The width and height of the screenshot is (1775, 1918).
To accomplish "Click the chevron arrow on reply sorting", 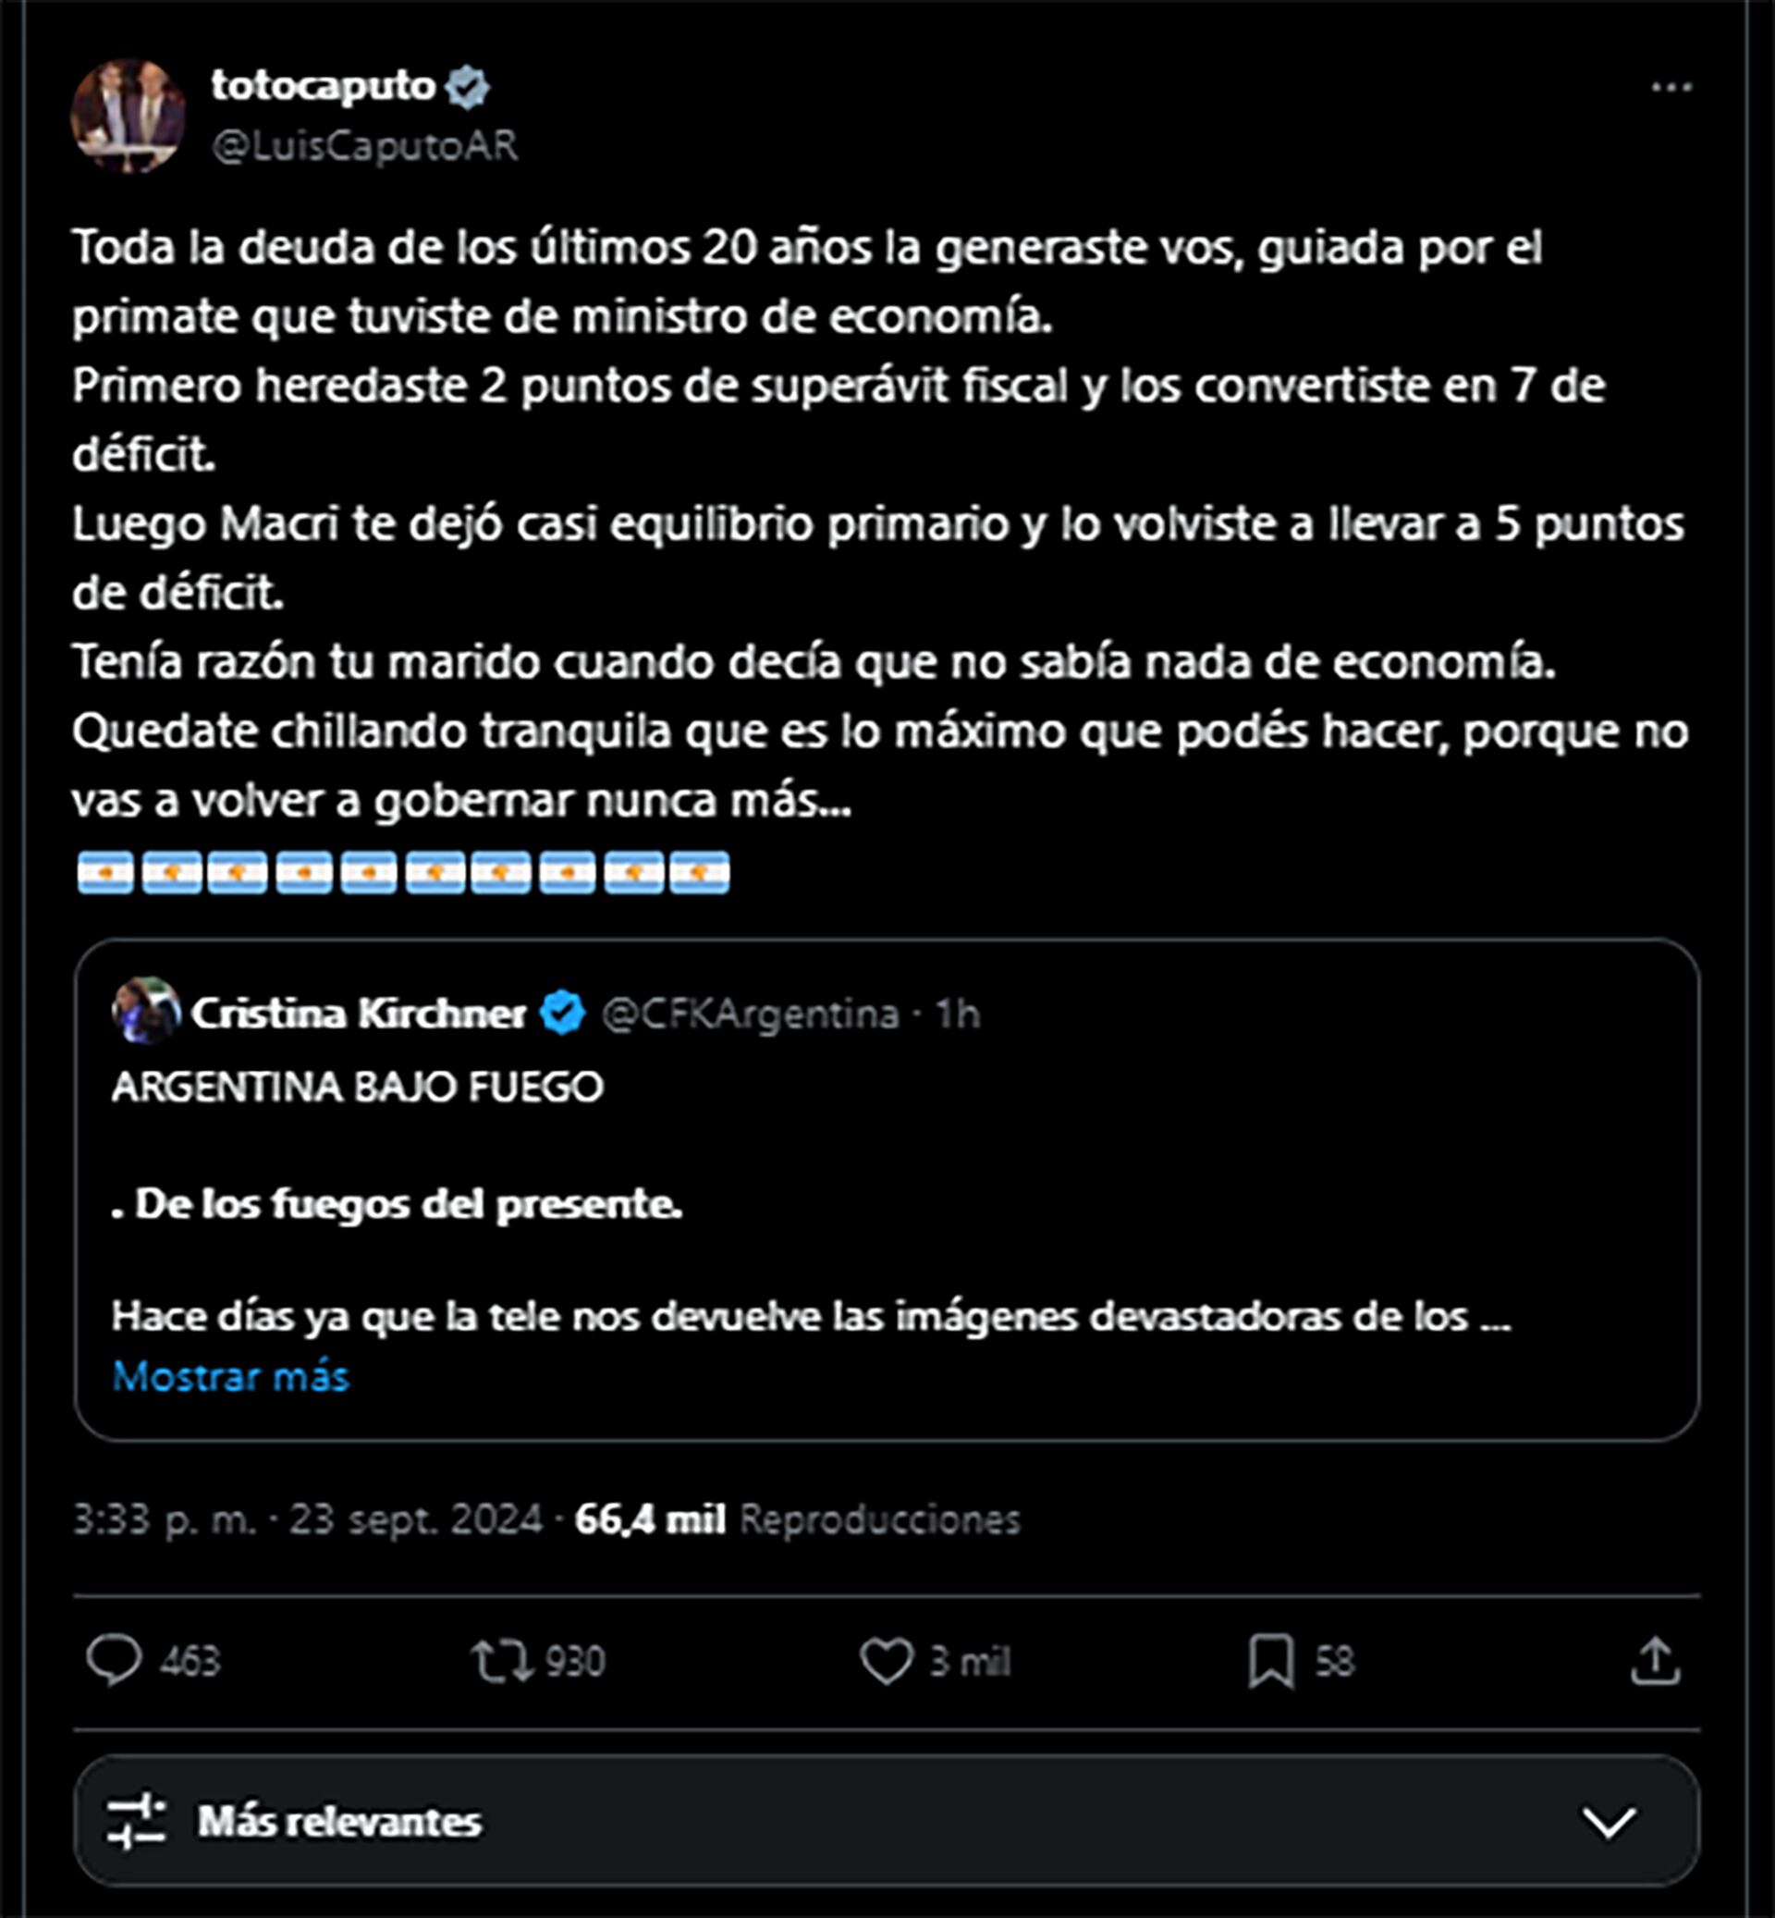I will 1609,1822.
